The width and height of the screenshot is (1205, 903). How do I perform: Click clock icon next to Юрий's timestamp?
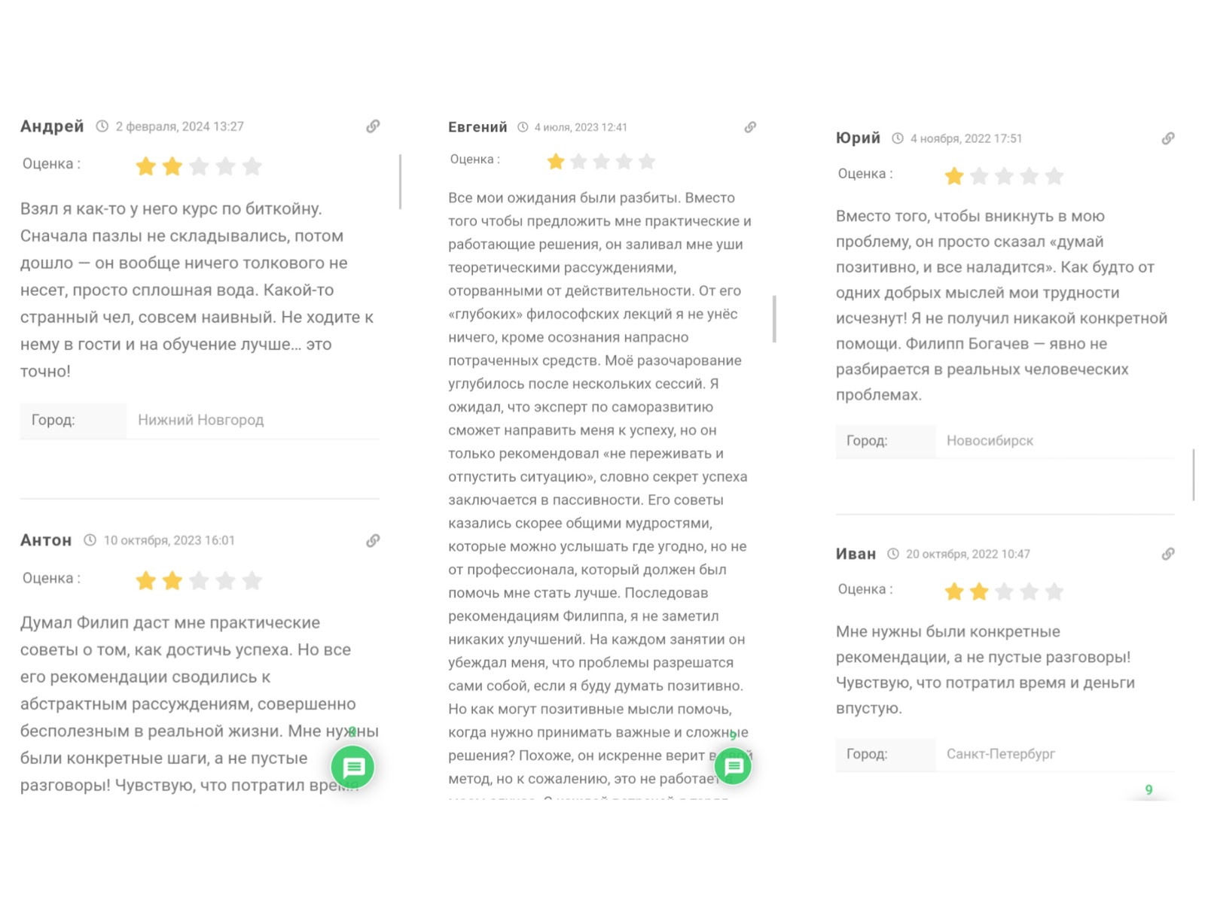pyautogui.click(x=898, y=138)
